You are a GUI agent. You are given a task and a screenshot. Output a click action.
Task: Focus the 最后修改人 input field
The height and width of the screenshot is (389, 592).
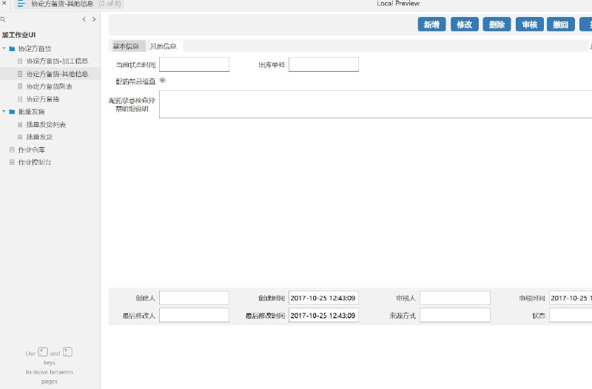194,315
